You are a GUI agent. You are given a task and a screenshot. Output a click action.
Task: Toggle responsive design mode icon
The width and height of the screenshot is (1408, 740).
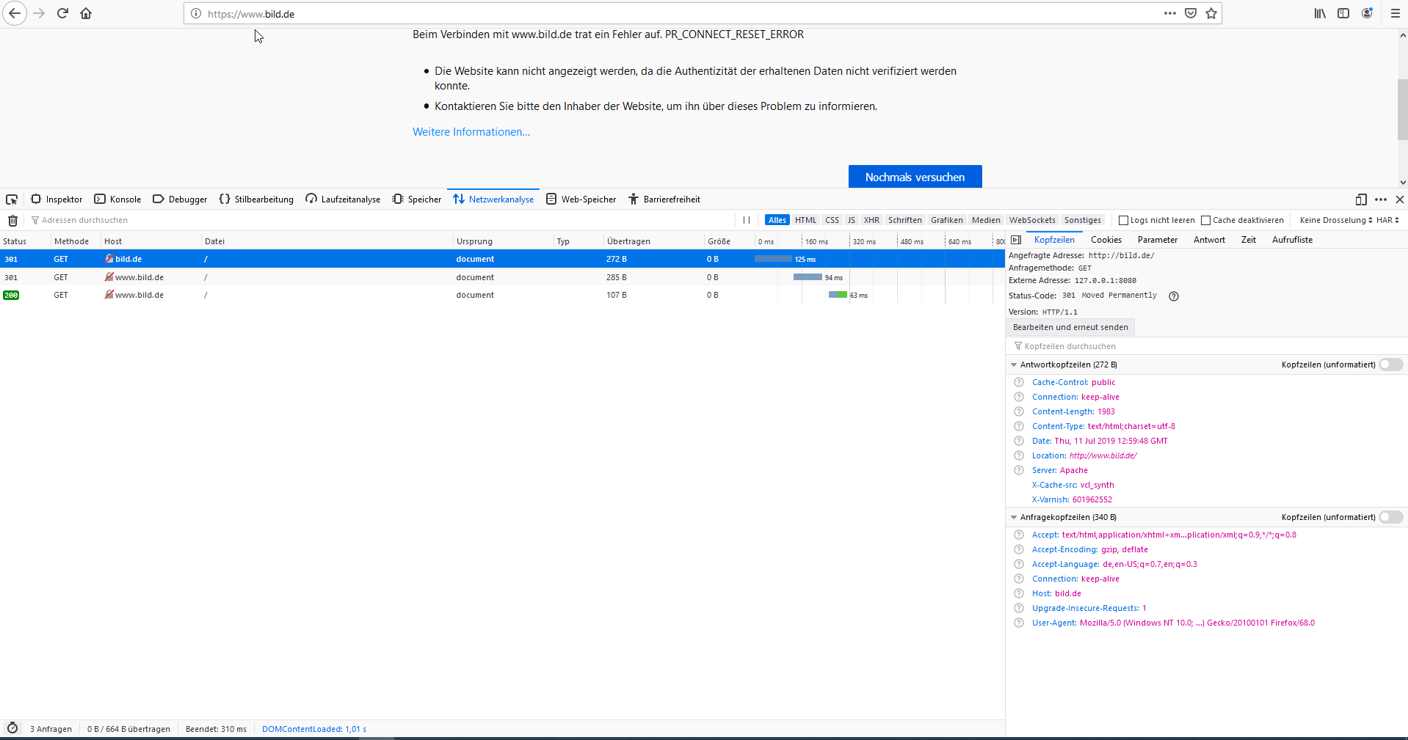tap(1361, 199)
